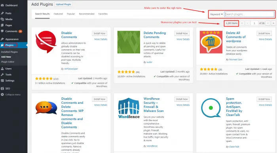277x153 pixels.
Task: Open More Details for Wordfence Security
Action: 183,105
